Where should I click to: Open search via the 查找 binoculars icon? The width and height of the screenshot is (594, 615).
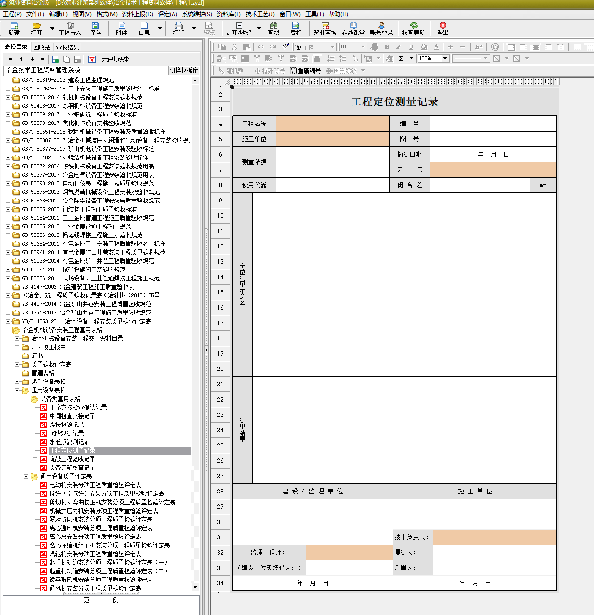(273, 29)
